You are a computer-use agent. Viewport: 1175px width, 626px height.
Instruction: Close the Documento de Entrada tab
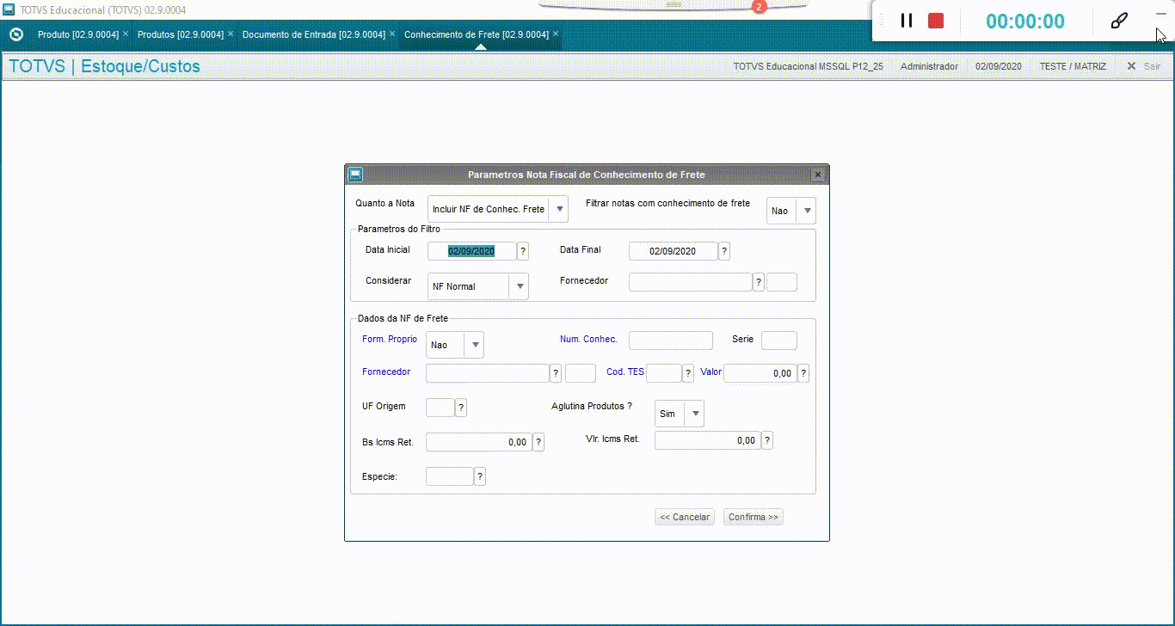pyautogui.click(x=392, y=34)
